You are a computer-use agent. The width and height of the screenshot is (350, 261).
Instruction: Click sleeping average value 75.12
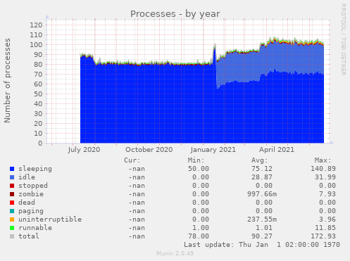(x=262, y=169)
